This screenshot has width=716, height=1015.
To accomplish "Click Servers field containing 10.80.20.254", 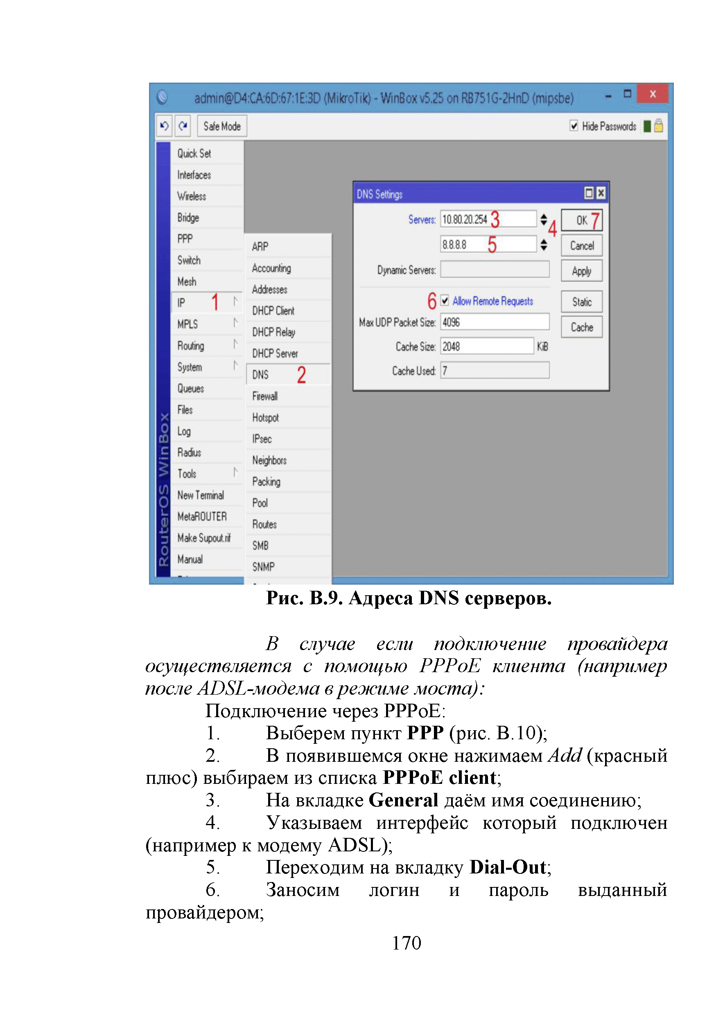I will 488,219.
